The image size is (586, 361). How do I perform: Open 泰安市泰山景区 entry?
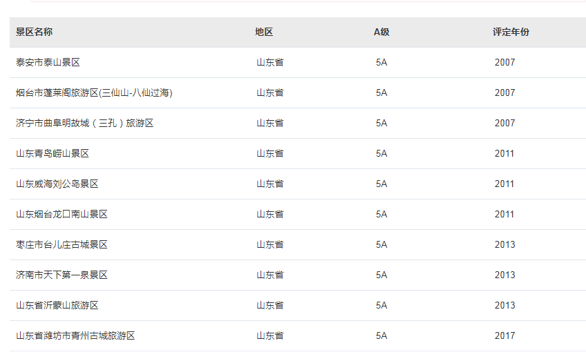coord(48,62)
